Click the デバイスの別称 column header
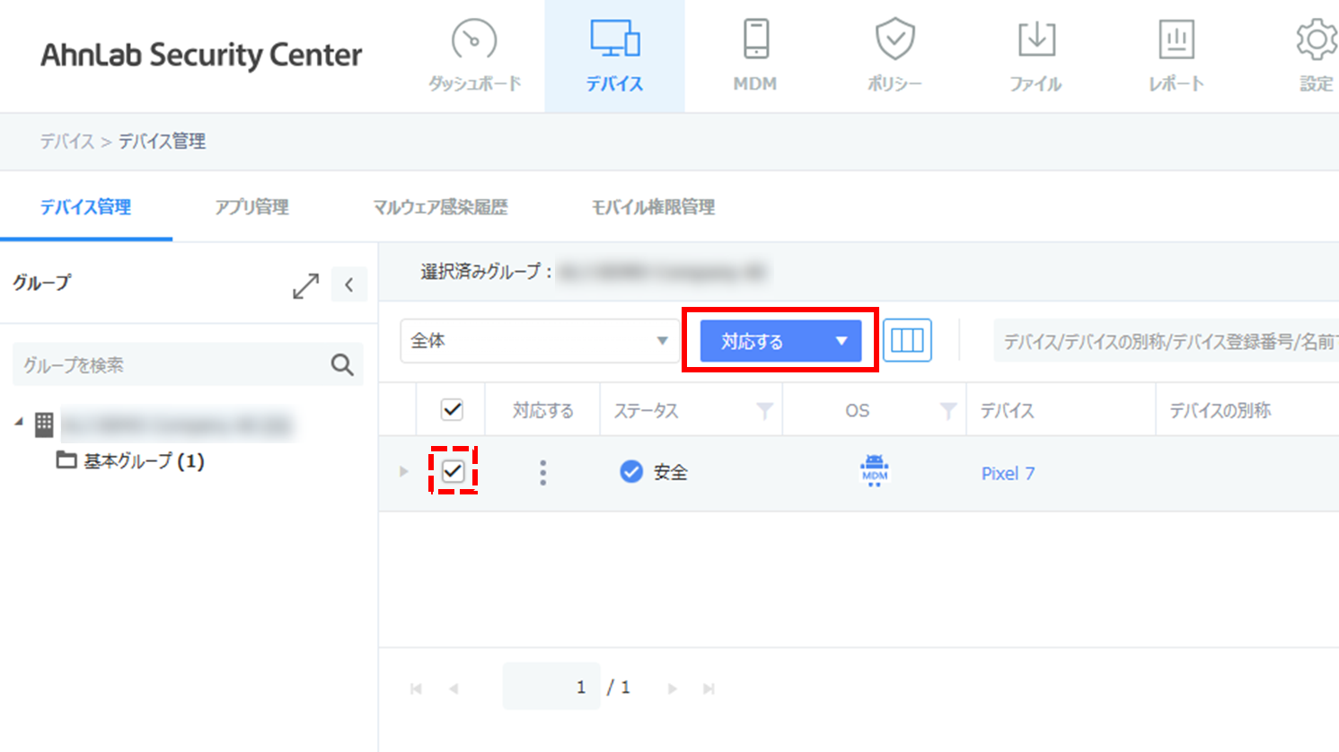The image size is (1339, 752). tap(1220, 411)
